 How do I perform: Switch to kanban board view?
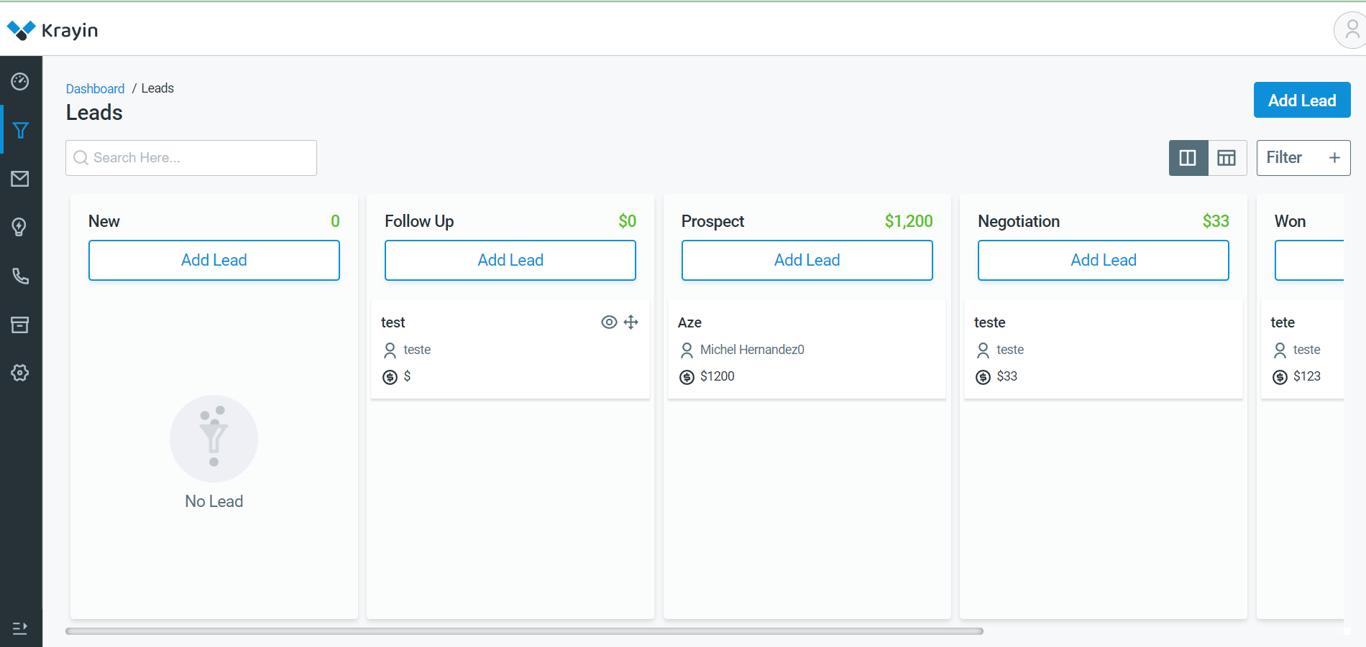pyautogui.click(x=1188, y=158)
